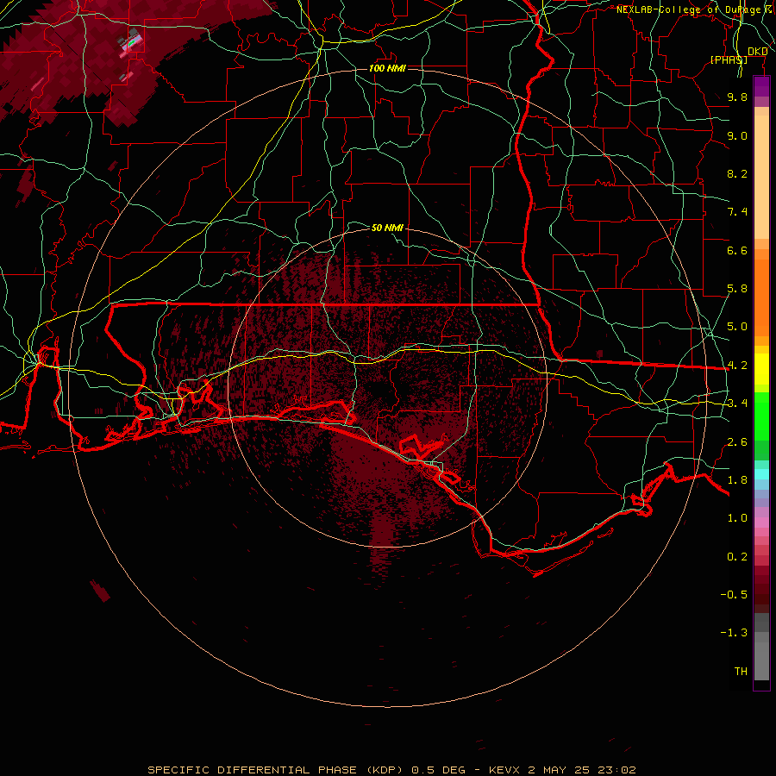This screenshot has width=776, height=776.
Task: Click the 5.8 scale value
Action: (x=737, y=289)
